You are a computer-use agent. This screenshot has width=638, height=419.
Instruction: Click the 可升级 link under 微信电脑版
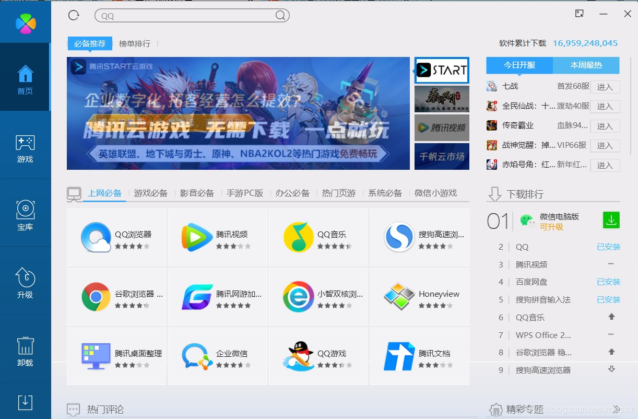point(551,227)
